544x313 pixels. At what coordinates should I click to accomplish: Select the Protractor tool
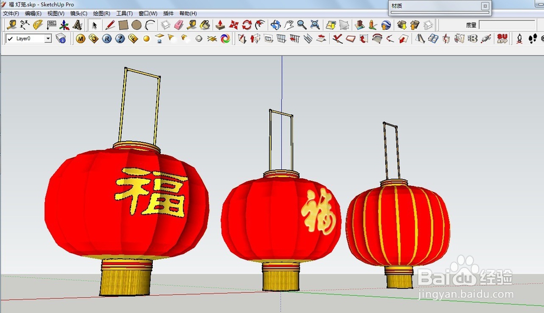pyautogui.click(x=38, y=25)
